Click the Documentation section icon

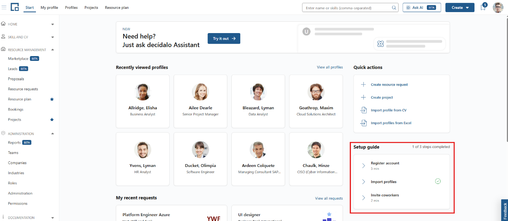coord(4,217)
